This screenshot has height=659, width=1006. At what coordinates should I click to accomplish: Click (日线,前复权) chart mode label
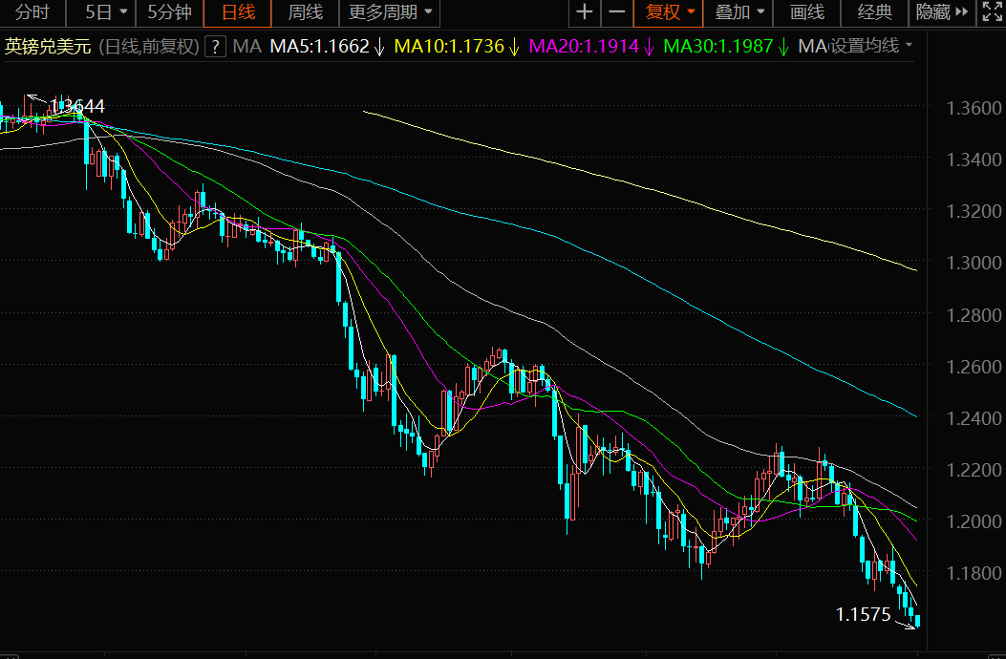tap(149, 47)
